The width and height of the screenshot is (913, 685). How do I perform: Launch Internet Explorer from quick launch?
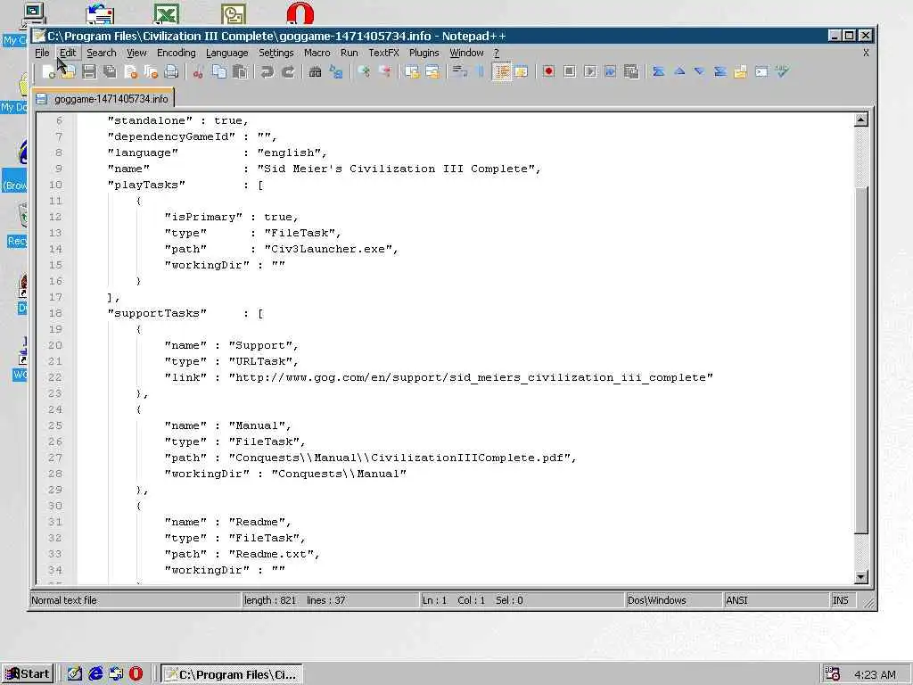click(95, 674)
